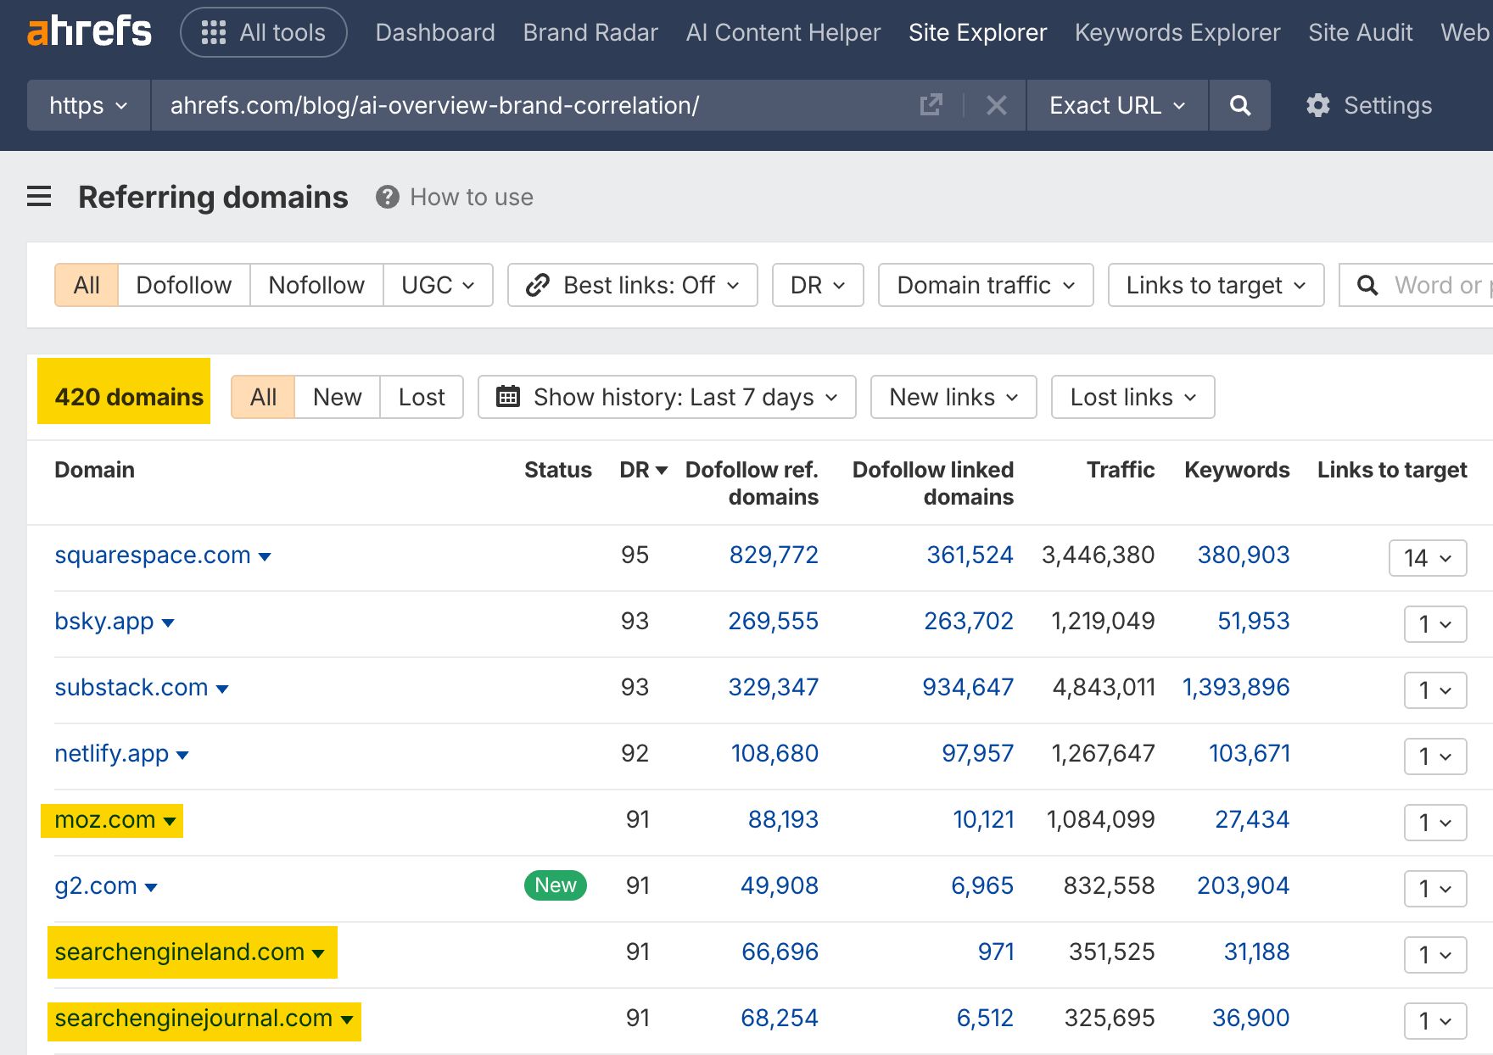The width and height of the screenshot is (1493, 1055).
Task: Switch to the Keywords Explorer tab
Action: [1177, 32]
